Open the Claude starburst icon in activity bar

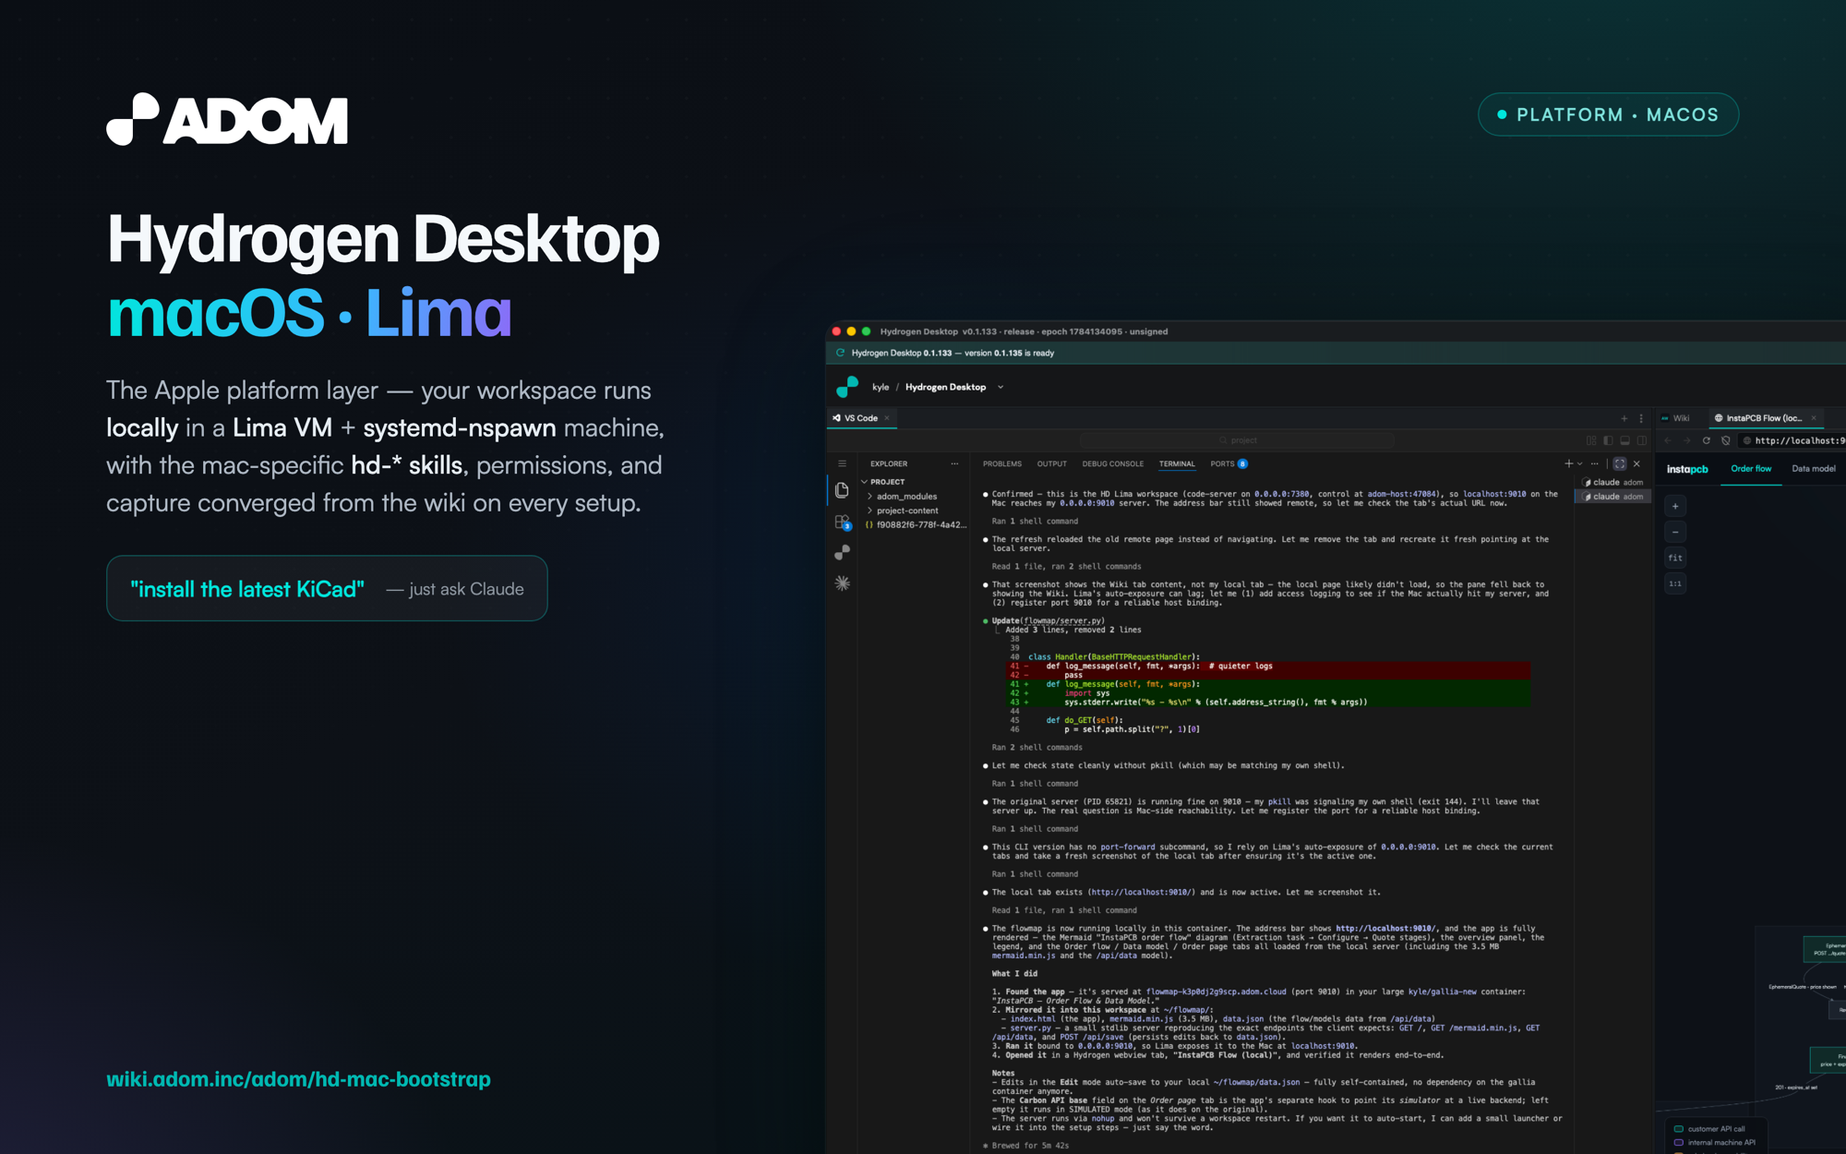coord(842,583)
